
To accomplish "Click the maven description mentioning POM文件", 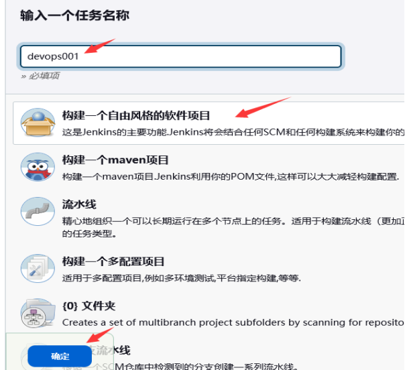I will tap(231, 176).
